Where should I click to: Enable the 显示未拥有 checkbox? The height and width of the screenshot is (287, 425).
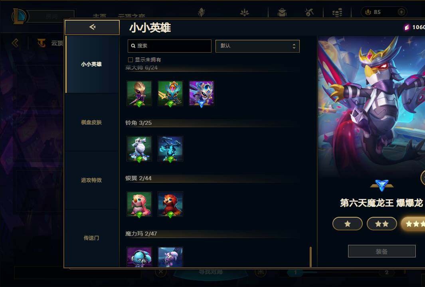[130, 60]
